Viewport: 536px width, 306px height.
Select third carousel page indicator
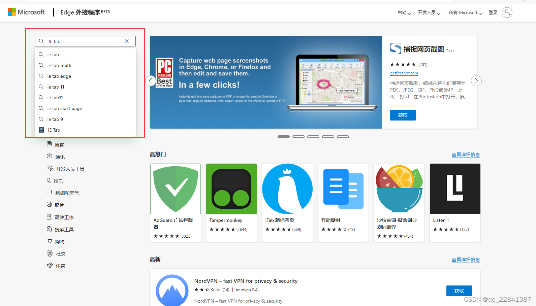(x=313, y=137)
